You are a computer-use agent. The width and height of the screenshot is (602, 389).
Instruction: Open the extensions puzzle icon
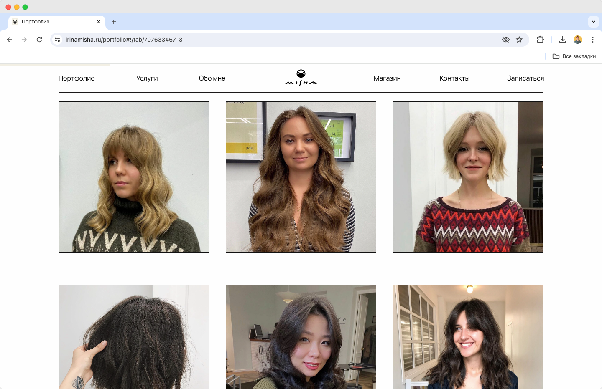click(540, 40)
